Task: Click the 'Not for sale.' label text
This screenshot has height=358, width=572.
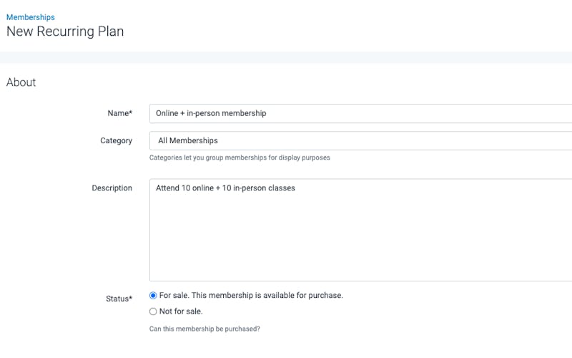Action: tap(181, 311)
